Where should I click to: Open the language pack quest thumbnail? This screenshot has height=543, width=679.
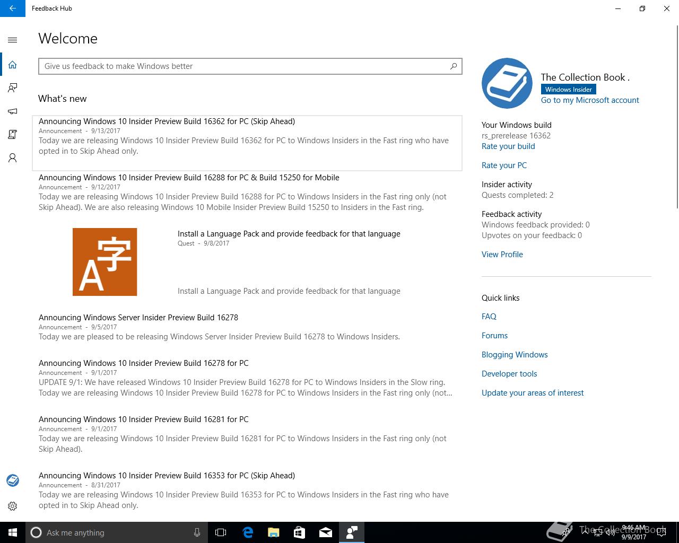point(105,262)
